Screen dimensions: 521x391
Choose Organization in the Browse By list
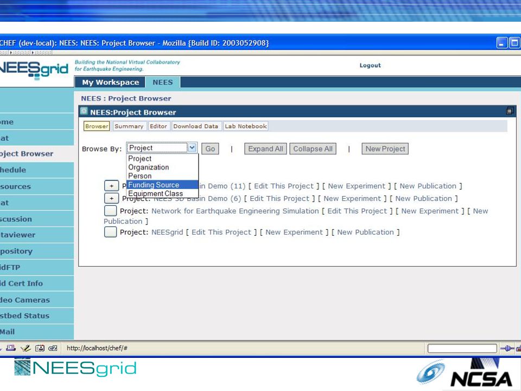pos(162,167)
